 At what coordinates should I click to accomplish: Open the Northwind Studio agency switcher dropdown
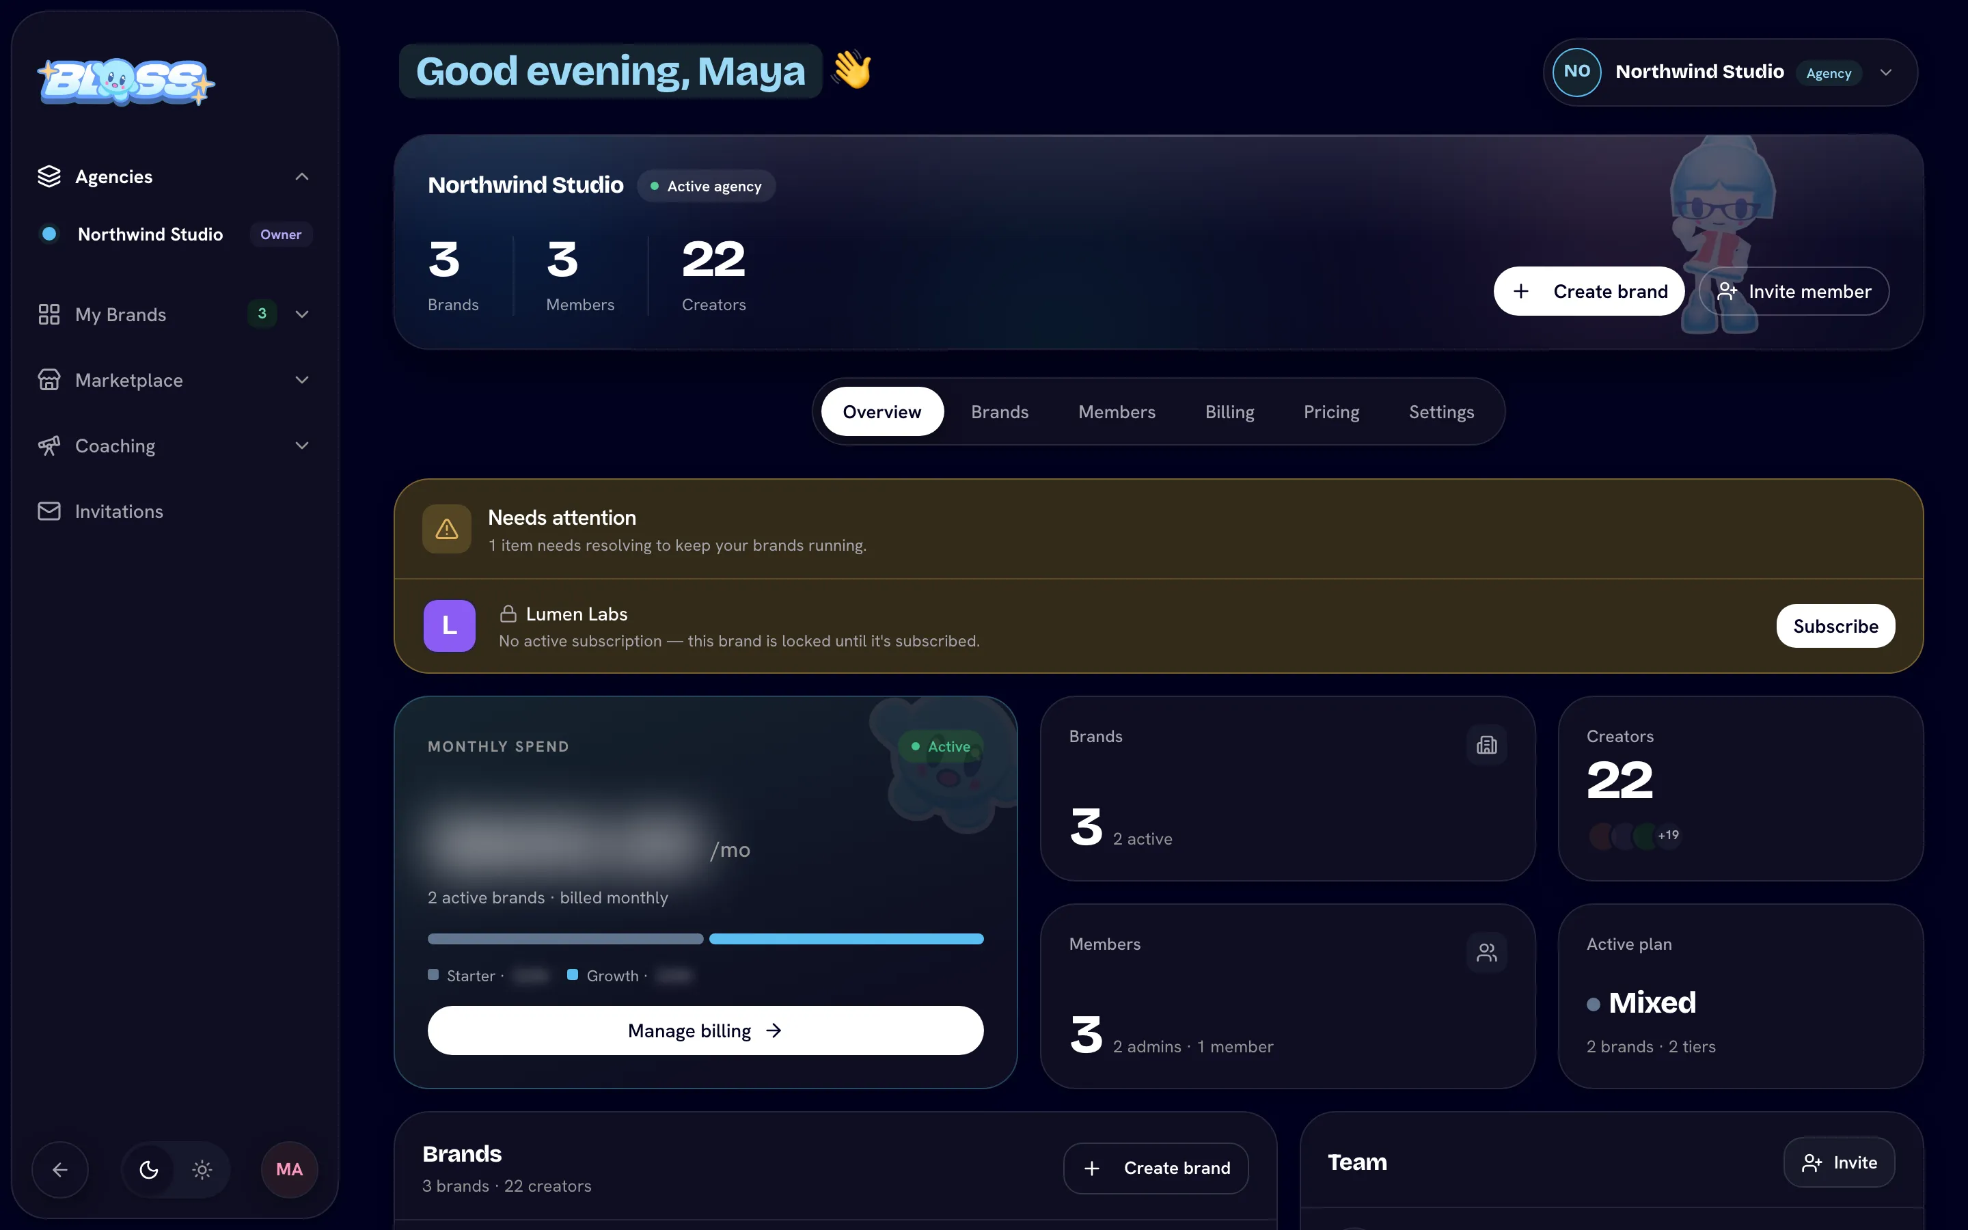click(1730, 72)
